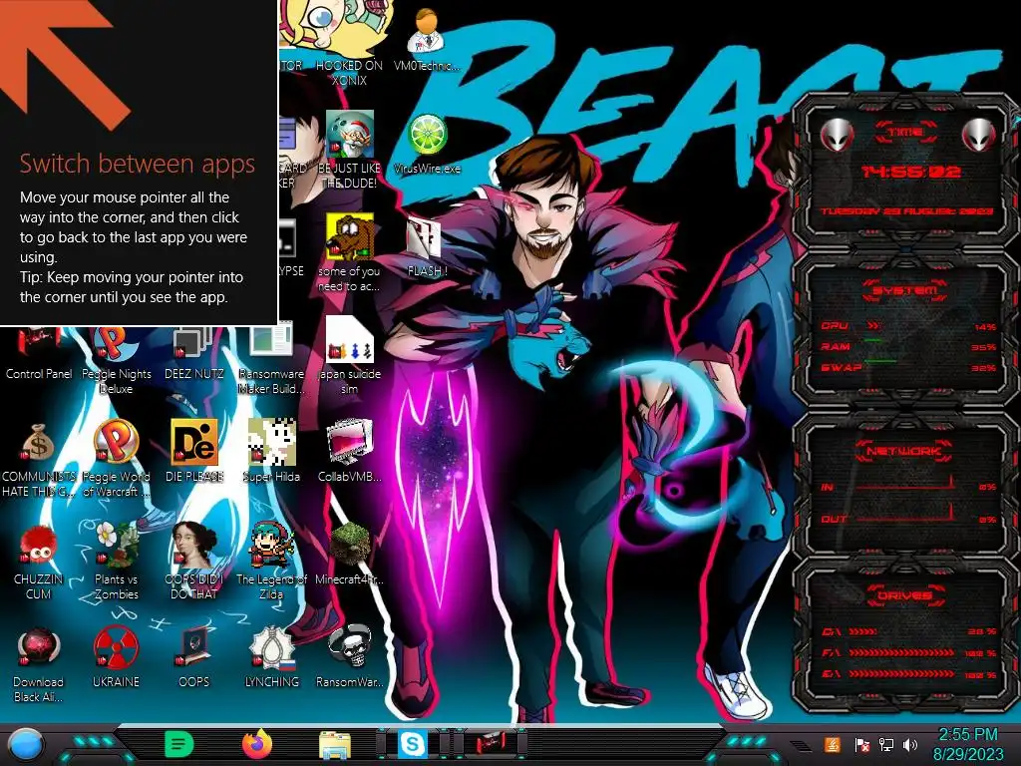1021x766 pixels.
Task: Open the DIE PLEASE desktop icon
Action: pos(194,451)
